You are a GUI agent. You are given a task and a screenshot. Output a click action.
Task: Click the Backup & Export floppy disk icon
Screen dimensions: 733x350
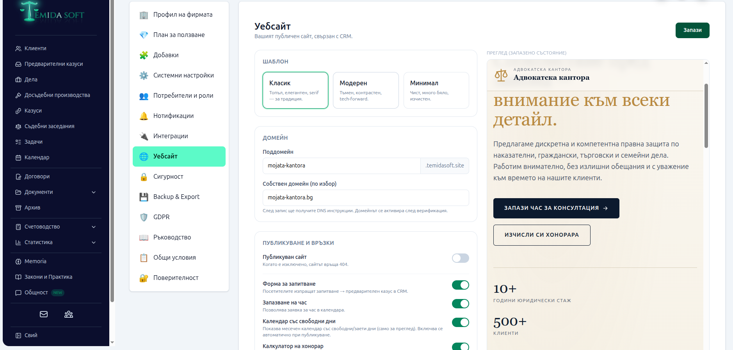[x=144, y=197]
